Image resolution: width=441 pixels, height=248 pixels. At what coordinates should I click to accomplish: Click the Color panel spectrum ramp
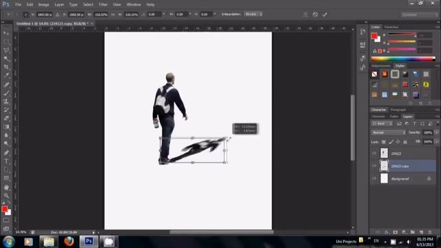[x=403, y=59]
